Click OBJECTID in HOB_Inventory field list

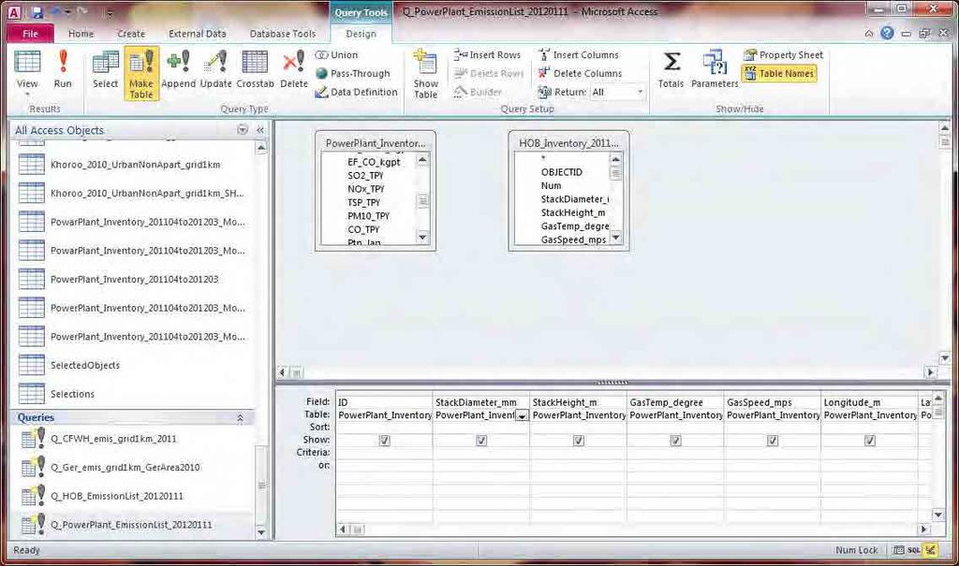click(561, 172)
